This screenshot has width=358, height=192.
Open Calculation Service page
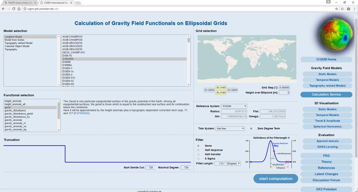click(326, 94)
